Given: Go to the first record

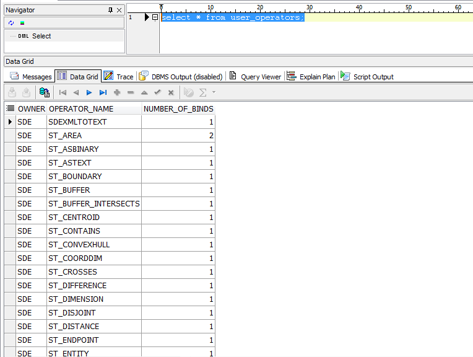Looking at the screenshot, I should (63, 92).
